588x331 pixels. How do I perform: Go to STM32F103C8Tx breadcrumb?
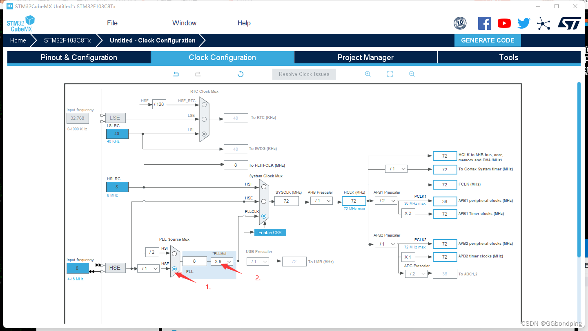click(x=67, y=40)
